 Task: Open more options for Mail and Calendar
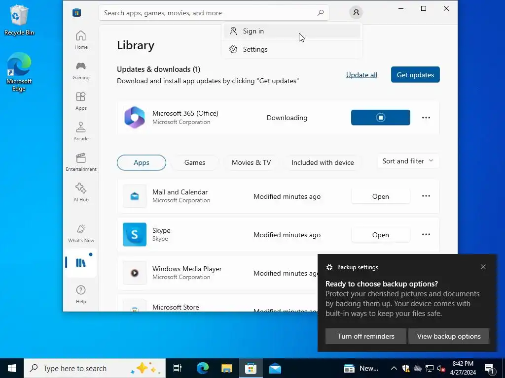click(x=426, y=196)
